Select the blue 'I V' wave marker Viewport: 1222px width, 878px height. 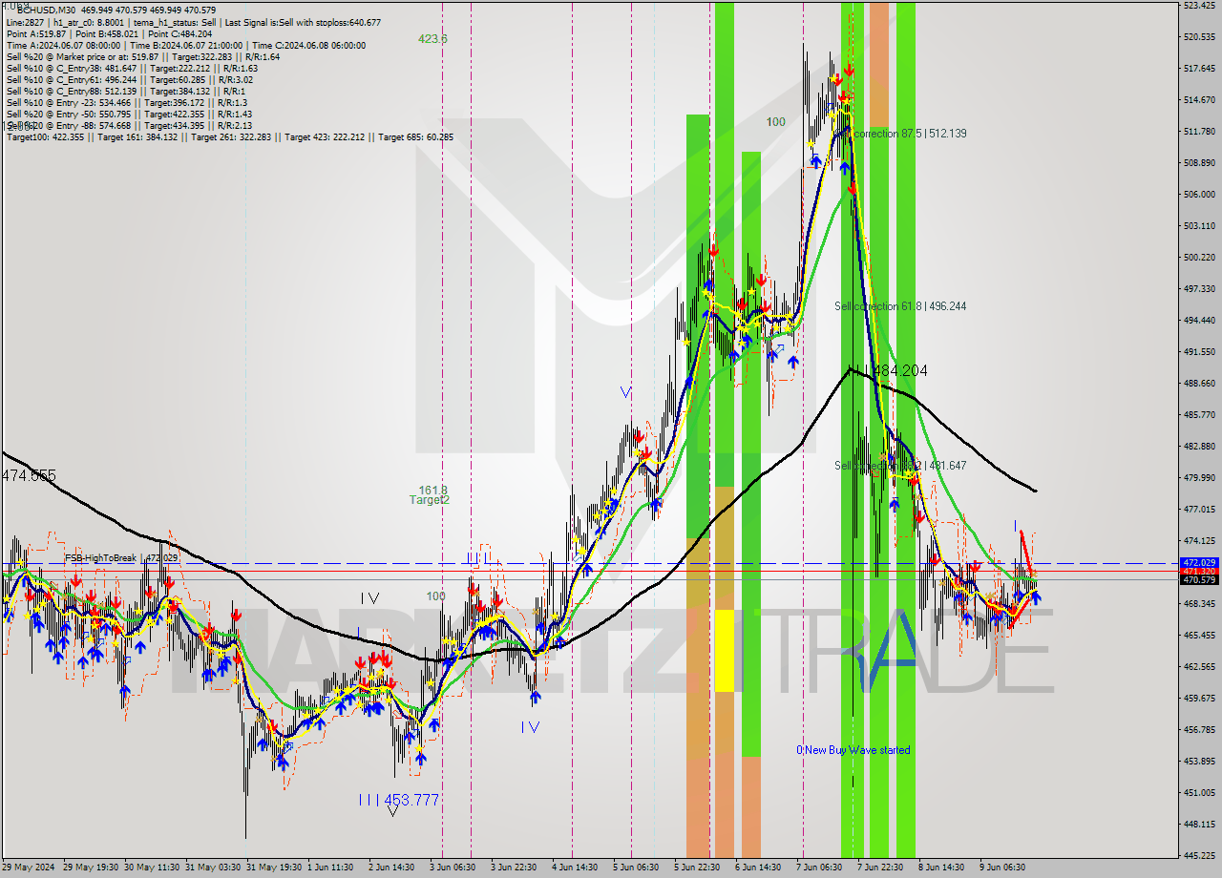pos(530,727)
